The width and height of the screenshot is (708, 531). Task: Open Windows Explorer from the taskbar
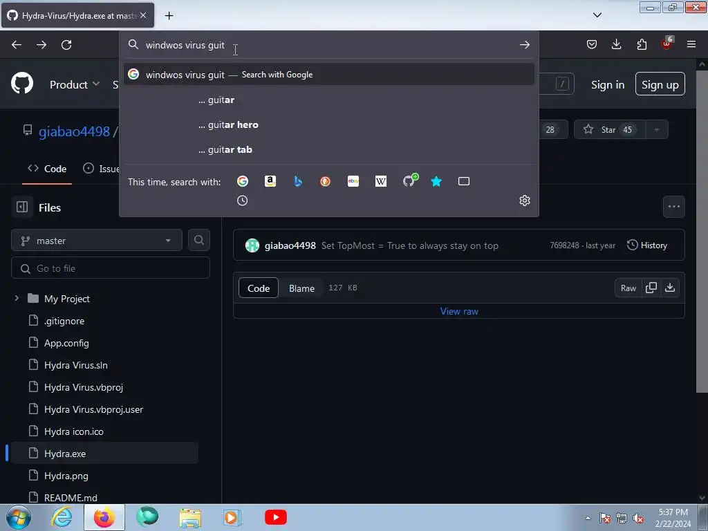coord(190,517)
